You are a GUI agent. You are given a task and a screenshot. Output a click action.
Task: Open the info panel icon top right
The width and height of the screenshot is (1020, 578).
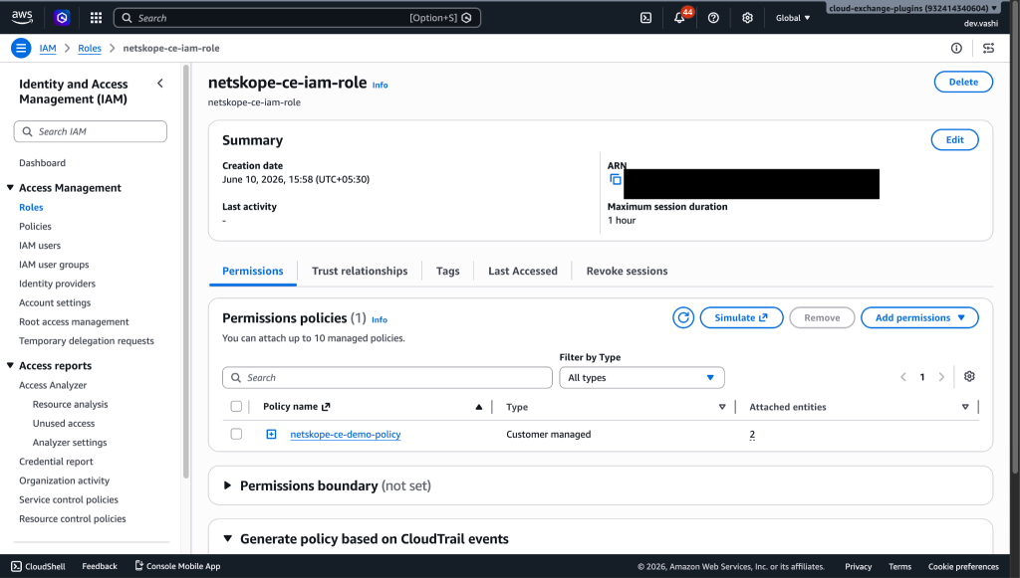956,48
